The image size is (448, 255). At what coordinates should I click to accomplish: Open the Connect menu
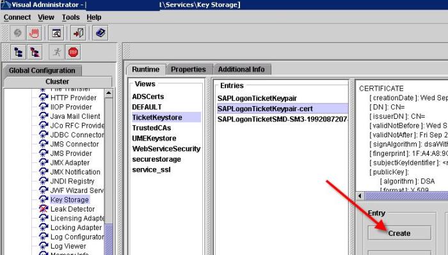pyautogui.click(x=17, y=17)
